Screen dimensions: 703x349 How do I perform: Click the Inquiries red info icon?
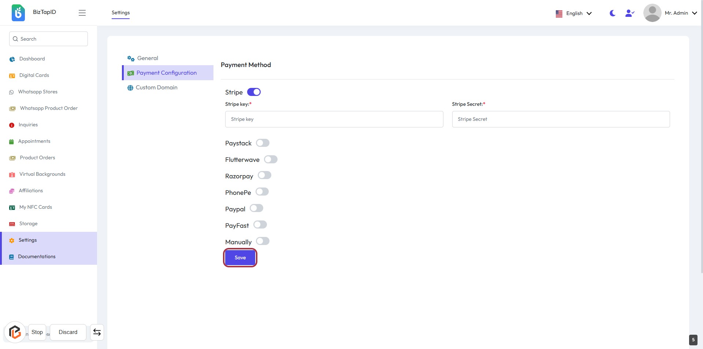pyautogui.click(x=12, y=125)
